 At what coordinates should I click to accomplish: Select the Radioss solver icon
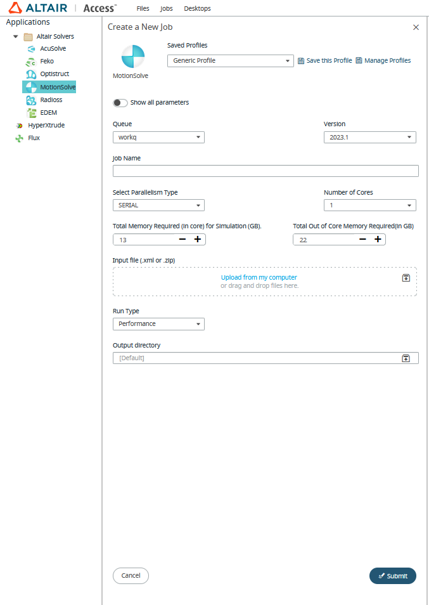coord(31,100)
